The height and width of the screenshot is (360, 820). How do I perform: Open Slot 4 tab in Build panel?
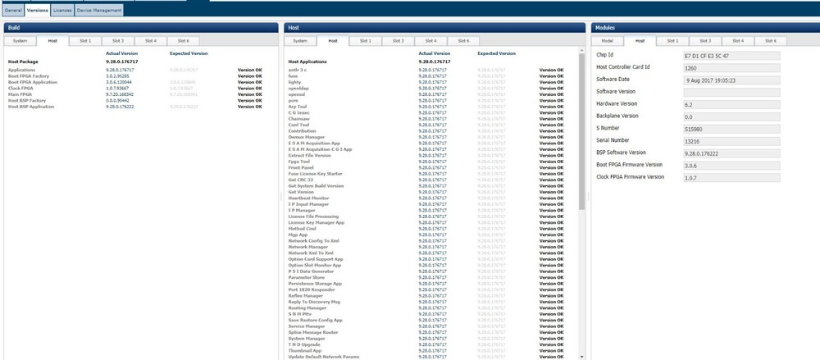[151, 41]
